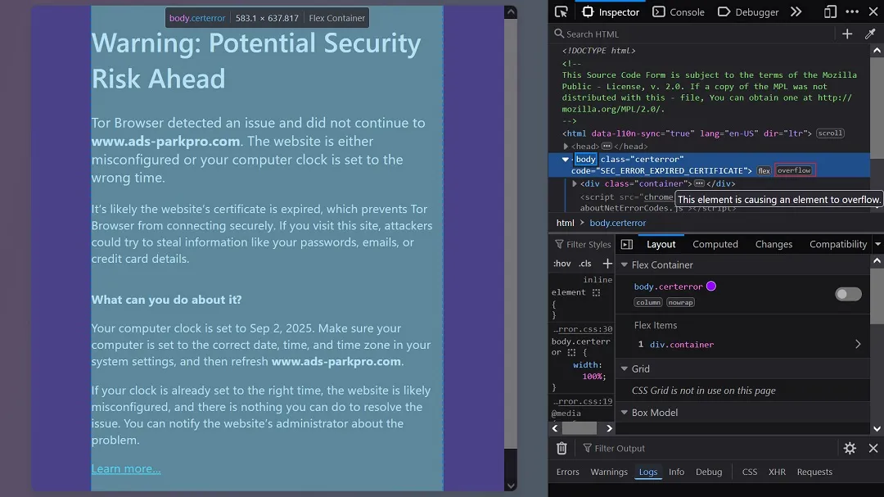
Task: Select html in the breadcrumb trail
Action: tap(565, 223)
